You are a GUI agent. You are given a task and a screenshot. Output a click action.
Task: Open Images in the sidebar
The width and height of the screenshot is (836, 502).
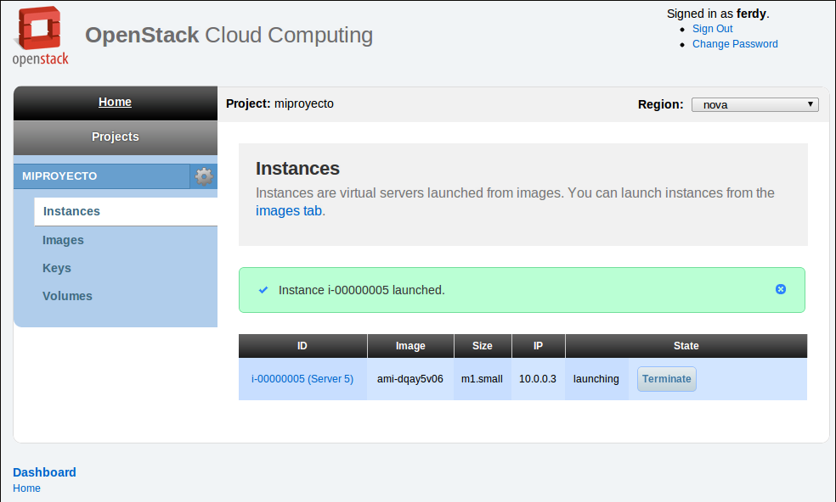[63, 240]
